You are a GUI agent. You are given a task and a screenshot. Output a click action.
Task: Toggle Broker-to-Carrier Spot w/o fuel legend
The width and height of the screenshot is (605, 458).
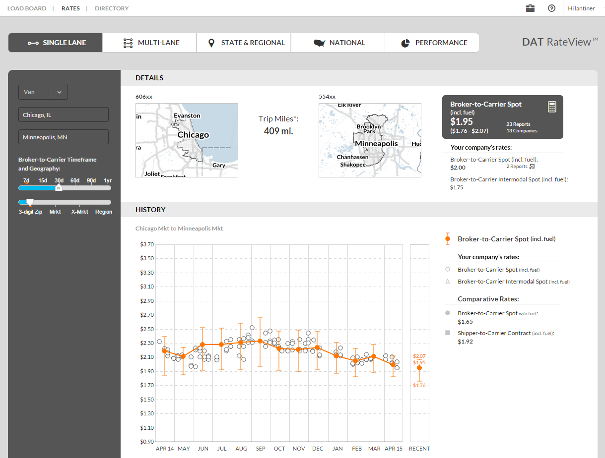pyautogui.click(x=491, y=313)
